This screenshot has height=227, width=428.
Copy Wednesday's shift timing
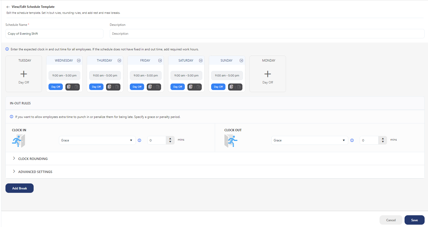69,87
